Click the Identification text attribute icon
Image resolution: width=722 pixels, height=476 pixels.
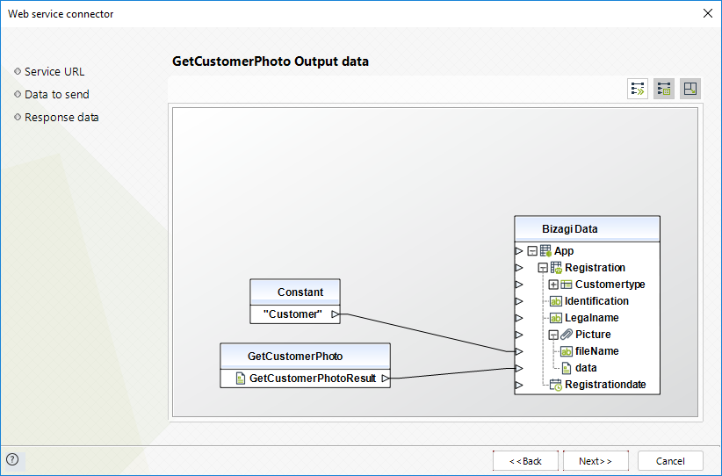tap(556, 301)
